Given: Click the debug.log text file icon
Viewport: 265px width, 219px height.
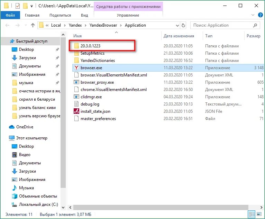Looking at the screenshot, I should click(x=76, y=104).
